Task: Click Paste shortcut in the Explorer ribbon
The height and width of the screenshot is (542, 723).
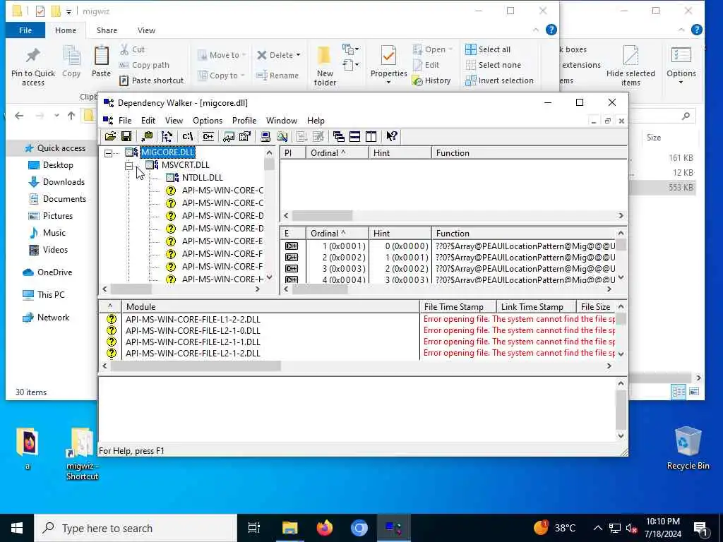Action: coord(152,80)
